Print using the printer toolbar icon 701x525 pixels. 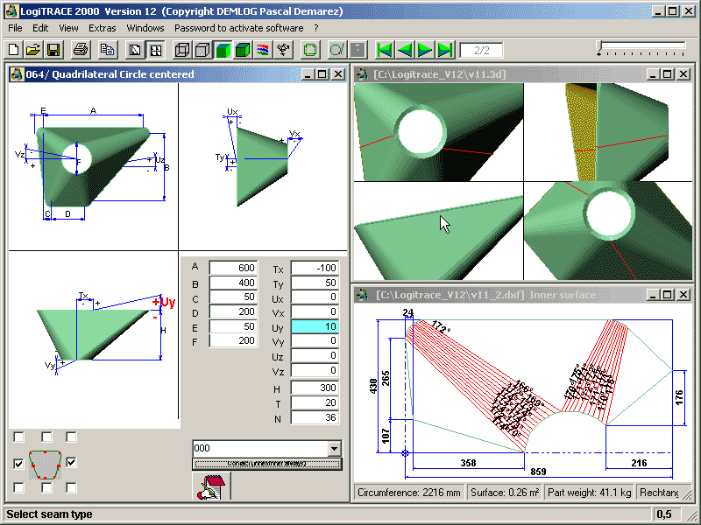point(81,50)
